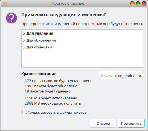Click the purple question mark icon
Screen dimensions: 148x131
(11, 18)
